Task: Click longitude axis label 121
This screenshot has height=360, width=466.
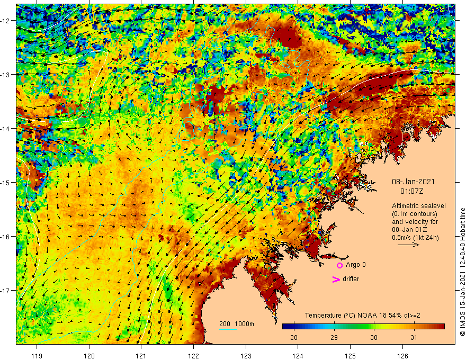Action: (x=141, y=356)
